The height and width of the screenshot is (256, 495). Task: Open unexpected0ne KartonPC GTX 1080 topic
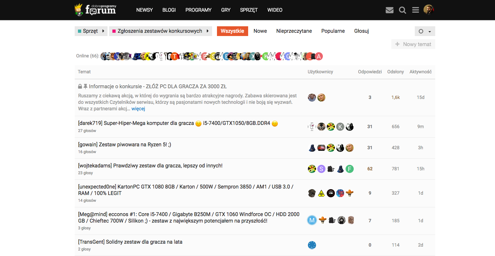pyautogui.click(x=186, y=190)
